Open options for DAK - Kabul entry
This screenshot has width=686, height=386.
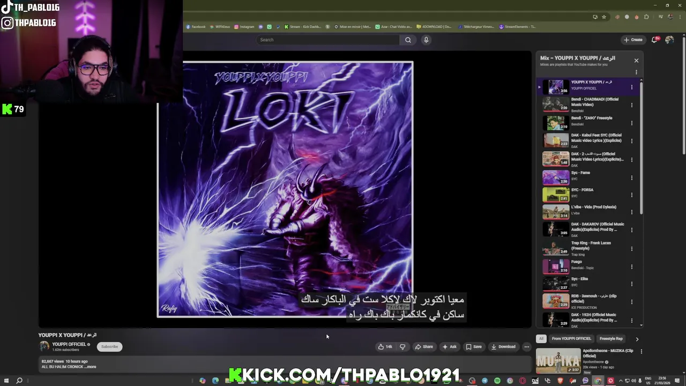pyautogui.click(x=632, y=141)
